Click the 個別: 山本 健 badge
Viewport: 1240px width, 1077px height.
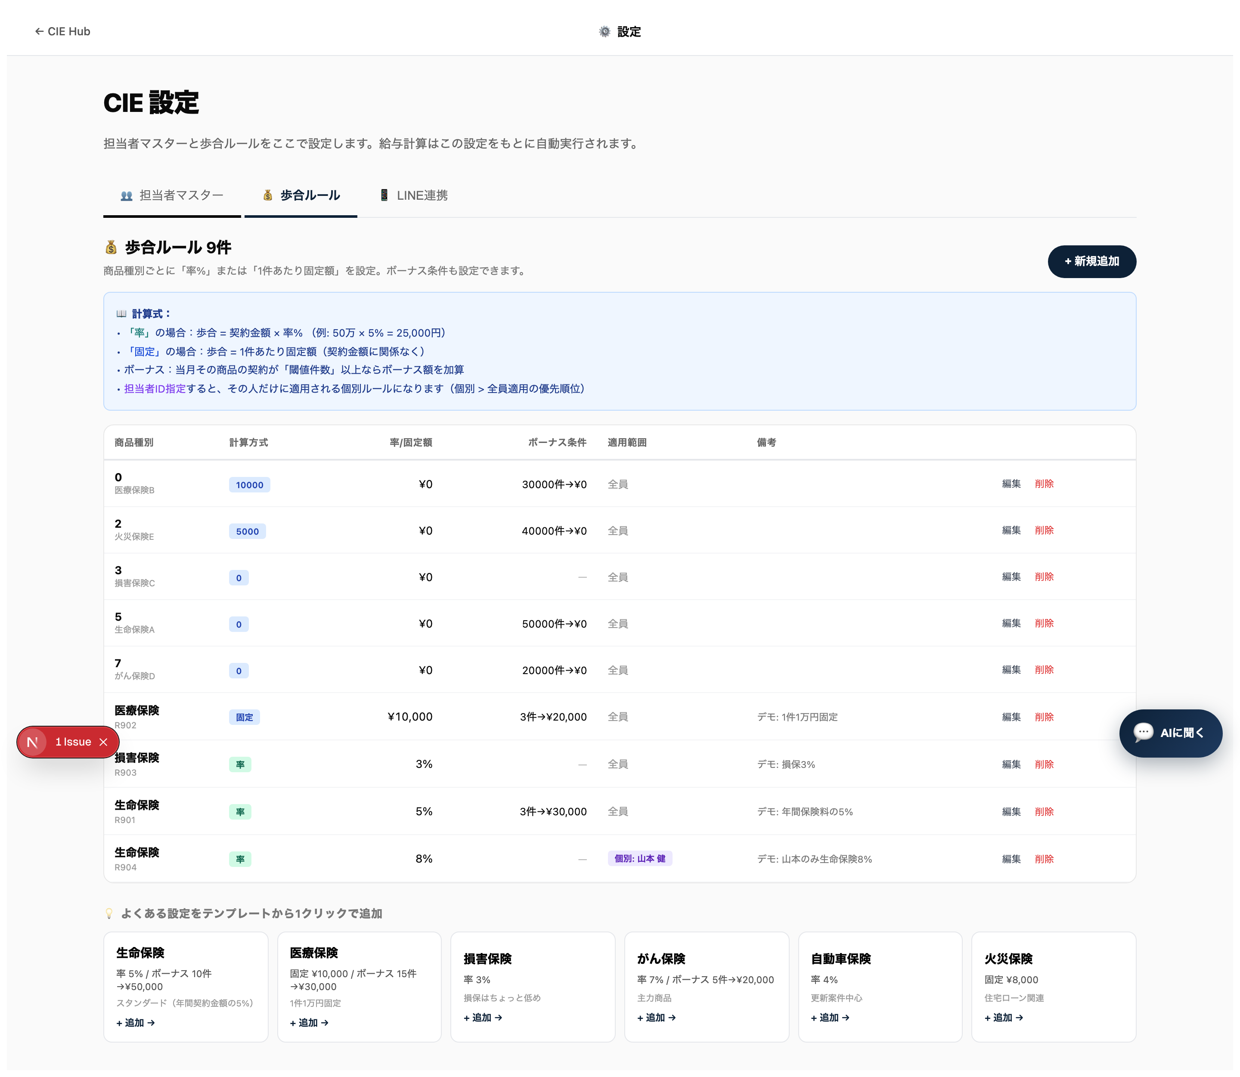click(x=639, y=859)
